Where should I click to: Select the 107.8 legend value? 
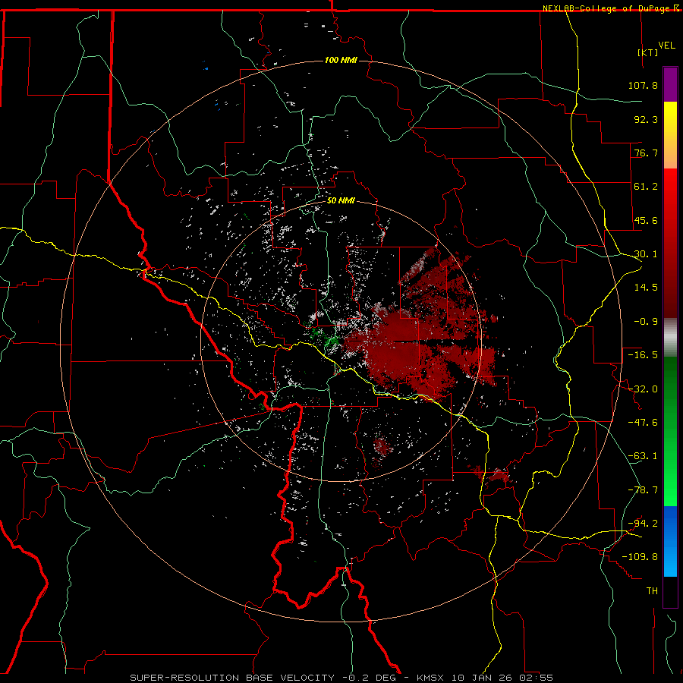(x=643, y=85)
